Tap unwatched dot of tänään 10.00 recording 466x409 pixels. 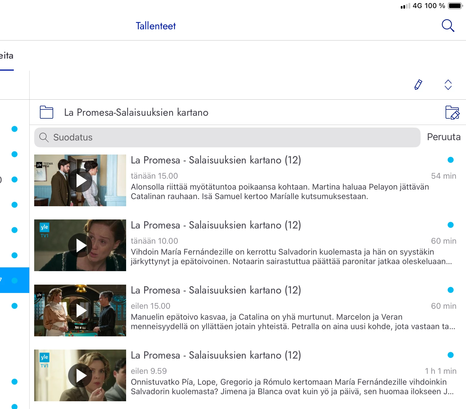pos(450,225)
